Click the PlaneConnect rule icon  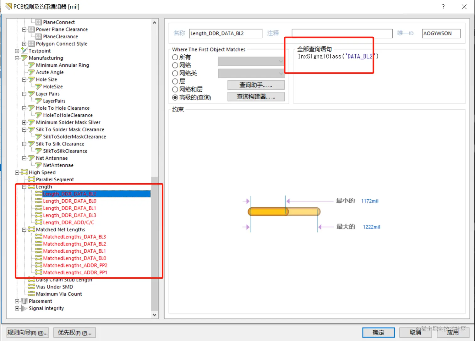tap(38, 22)
